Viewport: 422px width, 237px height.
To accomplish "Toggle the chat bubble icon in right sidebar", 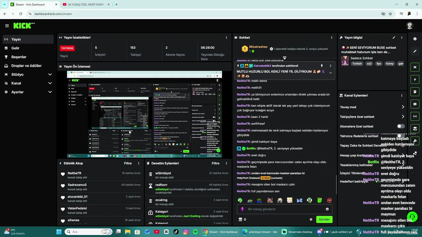I will (415, 104).
